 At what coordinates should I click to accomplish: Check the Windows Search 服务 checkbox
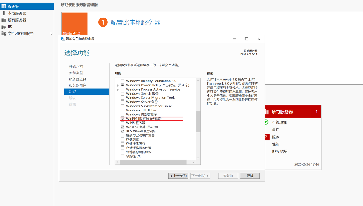click(x=123, y=94)
